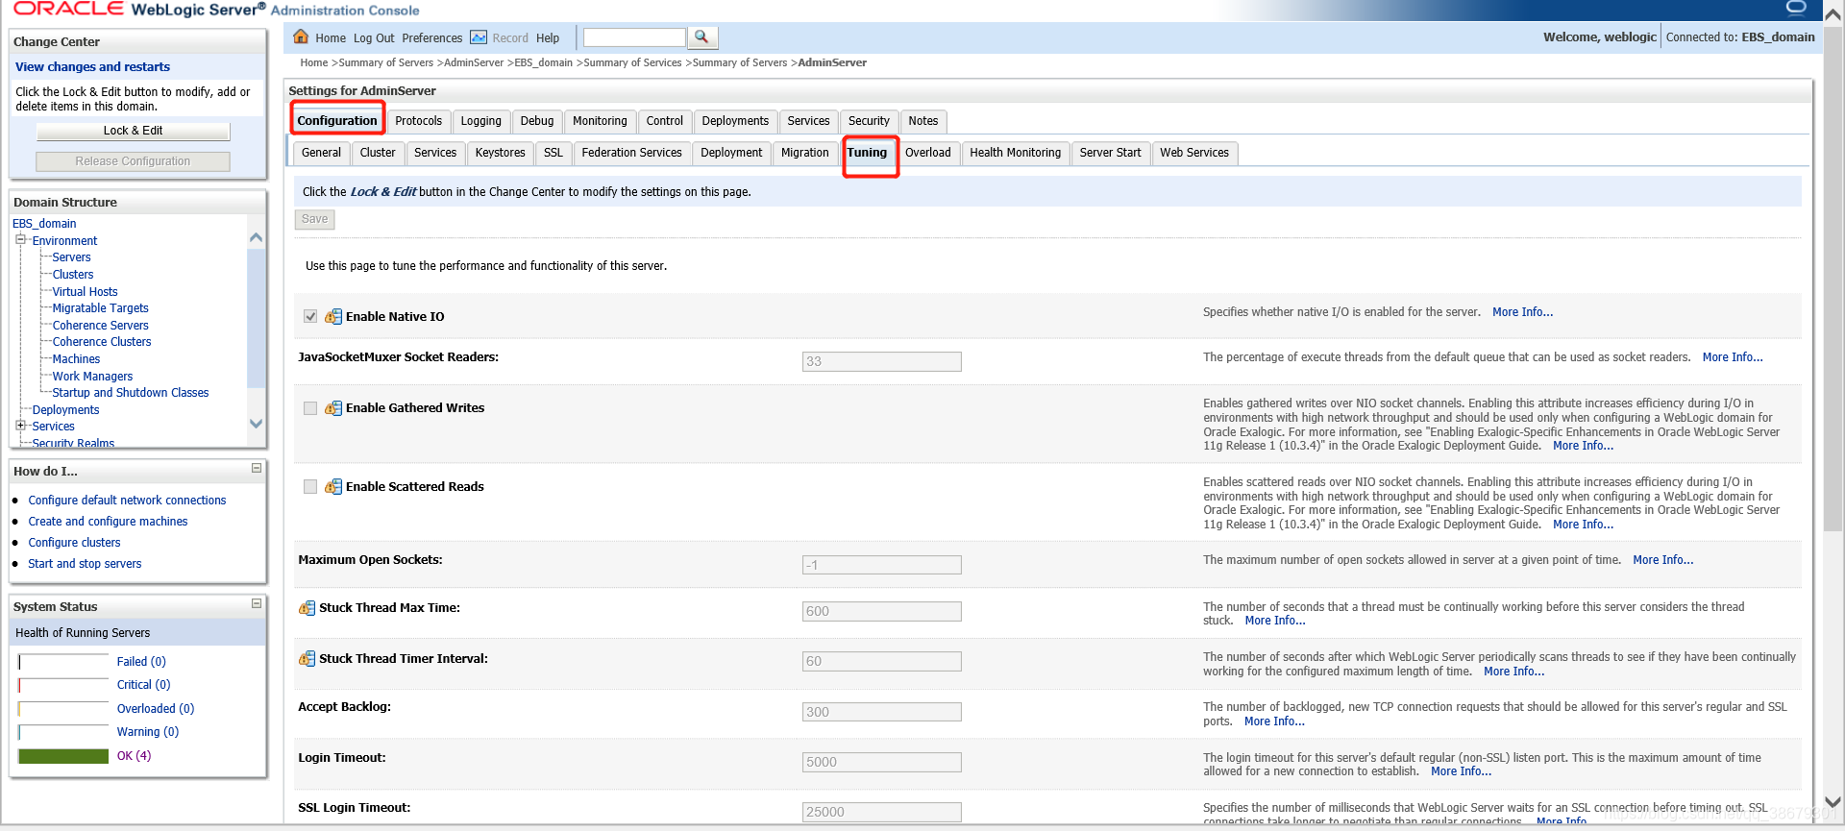Image resolution: width=1845 pixels, height=831 pixels.
Task: Select the Tuning subtab
Action: coord(868,153)
